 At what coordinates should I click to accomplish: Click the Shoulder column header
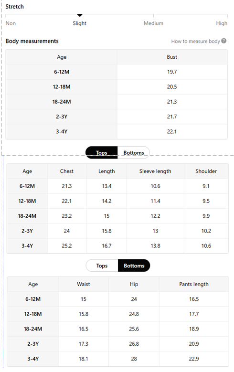206,171
